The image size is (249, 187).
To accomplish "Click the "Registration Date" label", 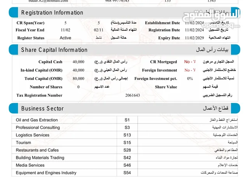I will tap(164, 30).
